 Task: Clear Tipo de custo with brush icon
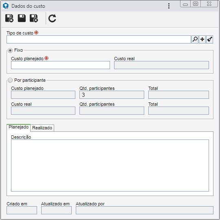[209, 39]
